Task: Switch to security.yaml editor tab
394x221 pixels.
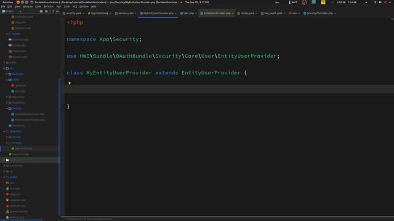Action: [73, 14]
